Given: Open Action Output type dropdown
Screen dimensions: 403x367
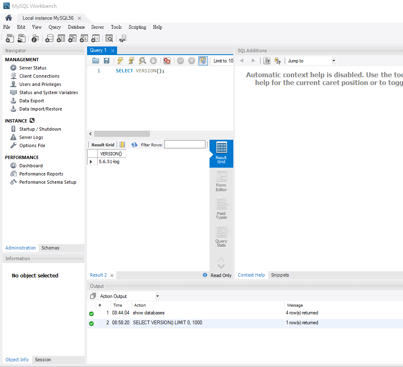Looking at the screenshot, I should (x=129, y=296).
